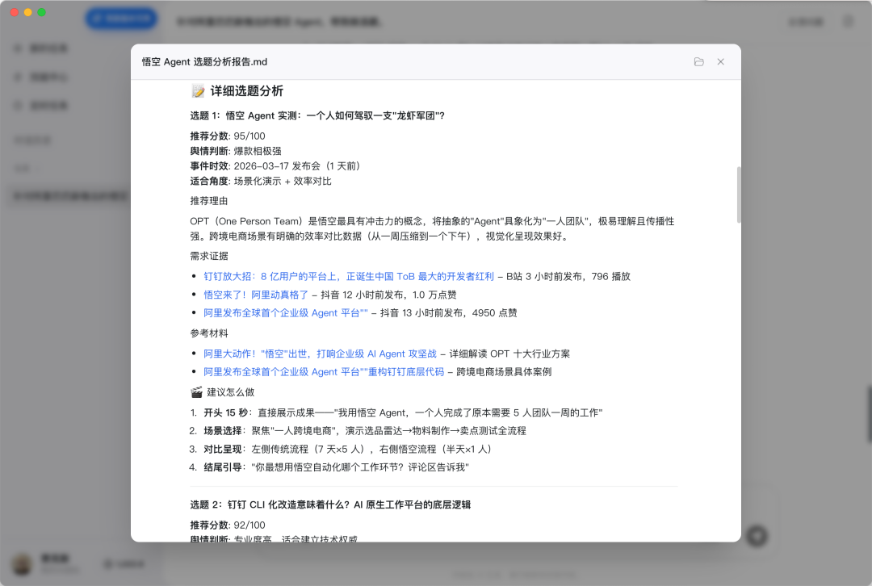This screenshot has height=586, width=872.
Task: Open the user avatar at the bottom left
Action: (21, 563)
